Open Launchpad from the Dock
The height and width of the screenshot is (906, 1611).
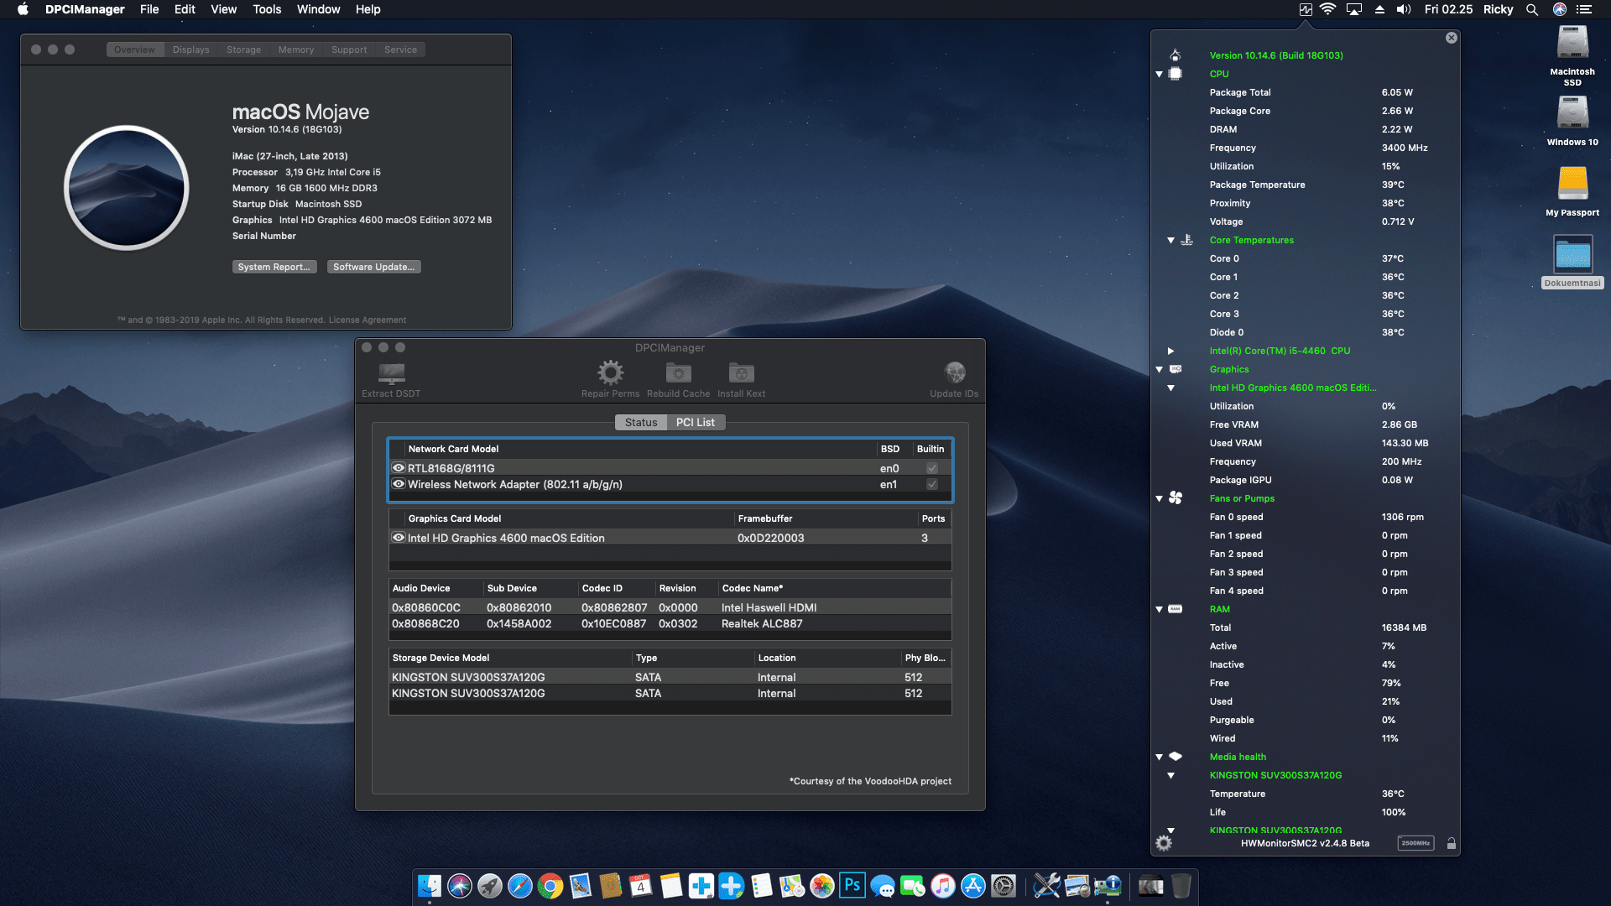pos(490,885)
